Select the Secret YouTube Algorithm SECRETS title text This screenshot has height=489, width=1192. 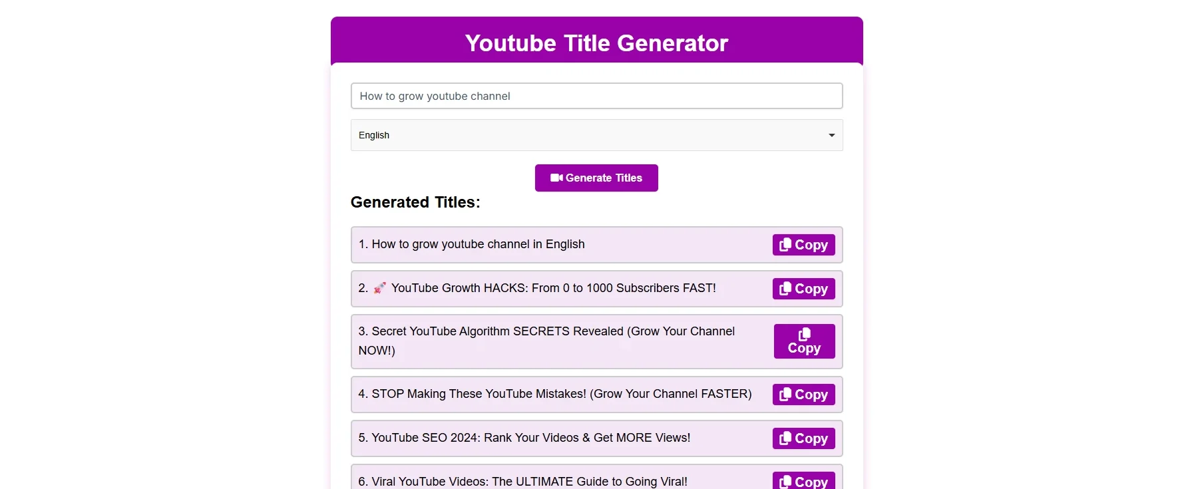(x=546, y=341)
